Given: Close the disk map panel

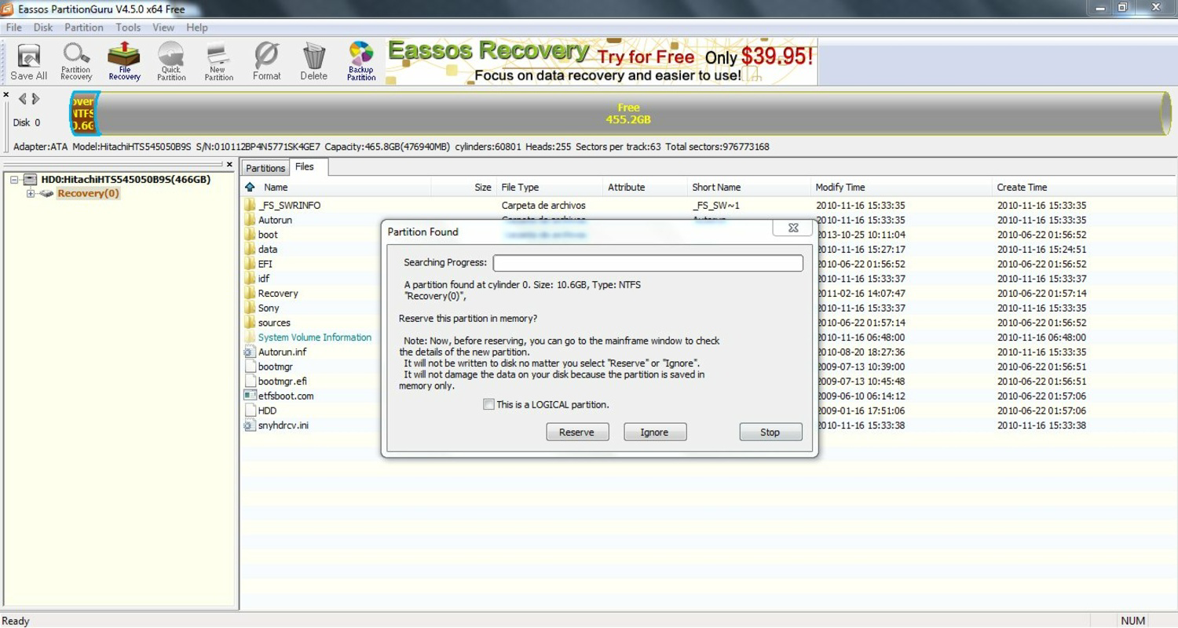Looking at the screenshot, I should tap(6, 95).
